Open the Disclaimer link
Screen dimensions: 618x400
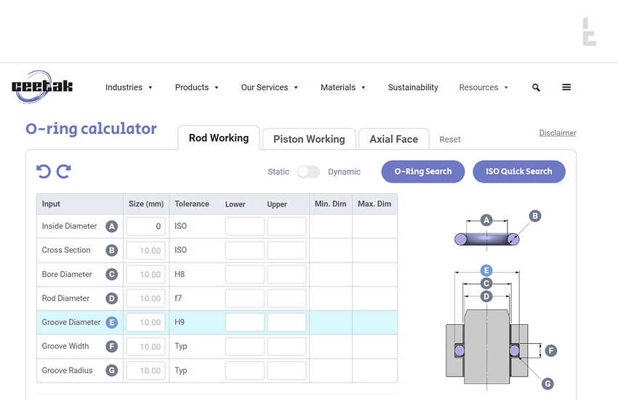(557, 133)
